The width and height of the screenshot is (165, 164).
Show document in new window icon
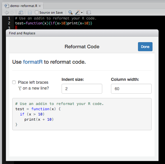(21, 13)
